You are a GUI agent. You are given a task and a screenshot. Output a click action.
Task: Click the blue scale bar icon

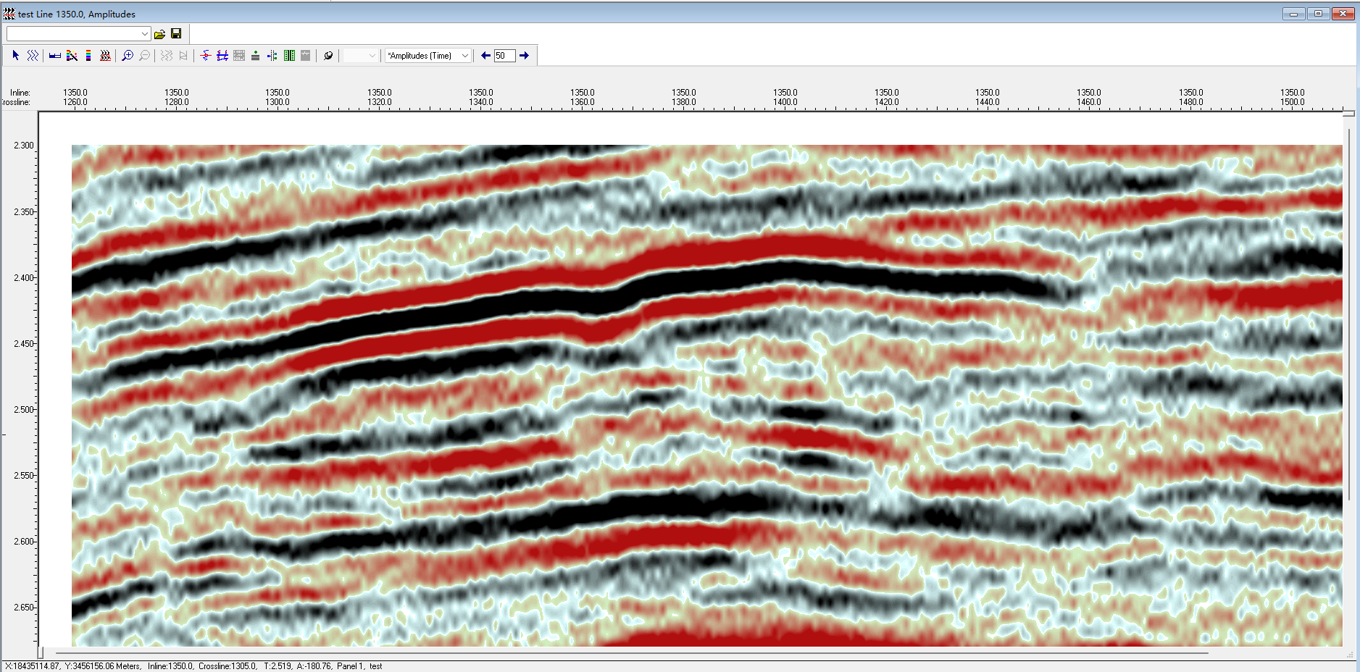click(55, 55)
